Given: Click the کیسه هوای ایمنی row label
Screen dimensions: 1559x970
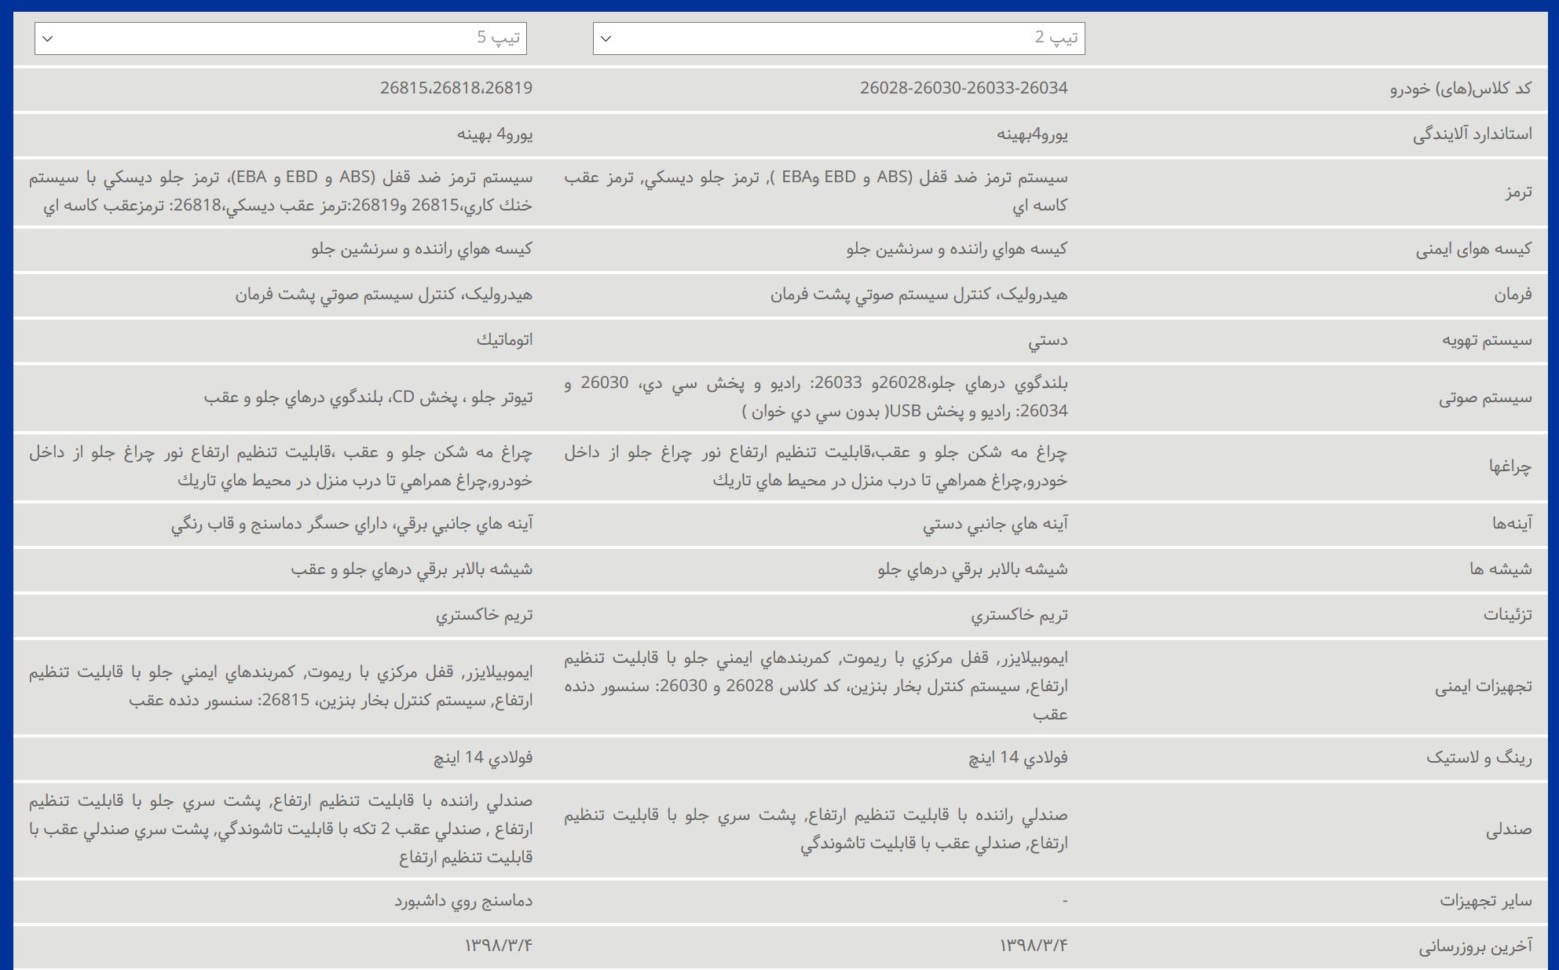Looking at the screenshot, I should coord(1473,250).
